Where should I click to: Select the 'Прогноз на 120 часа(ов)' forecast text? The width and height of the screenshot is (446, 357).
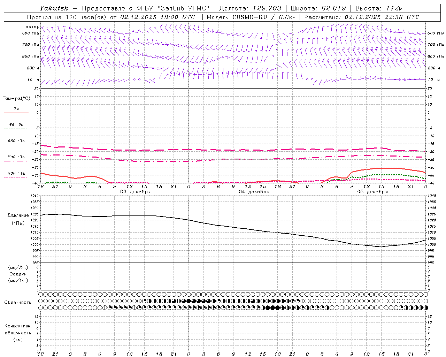coord(67,17)
